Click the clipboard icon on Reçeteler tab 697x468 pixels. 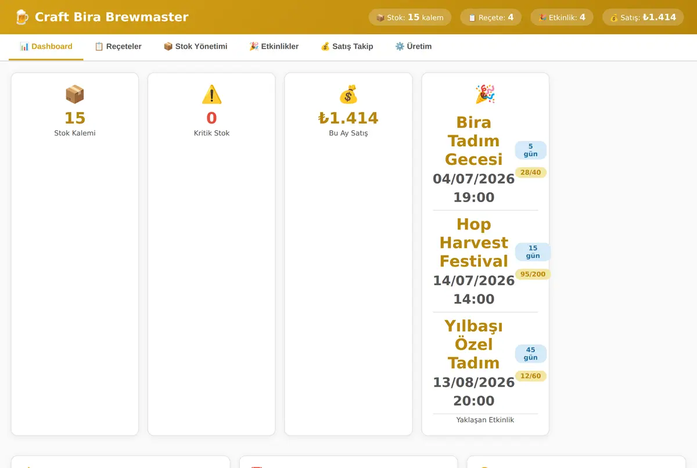(99, 46)
